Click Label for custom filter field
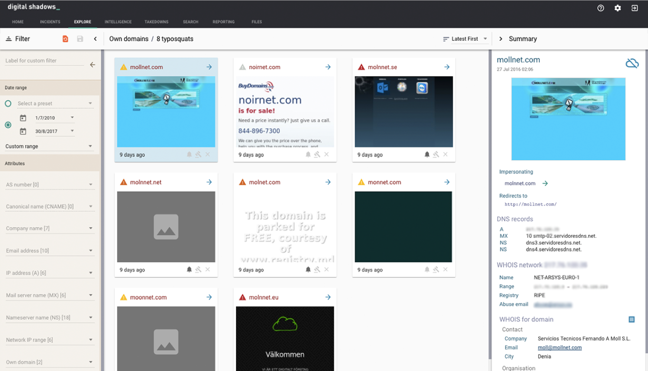This screenshot has width=648, height=371. click(x=45, y=61)
